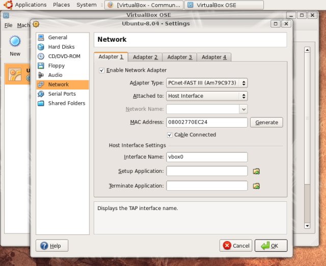Select Shared Folders settings category
Image resolution: width=326 pixels, height=266 pixels.
63,103
